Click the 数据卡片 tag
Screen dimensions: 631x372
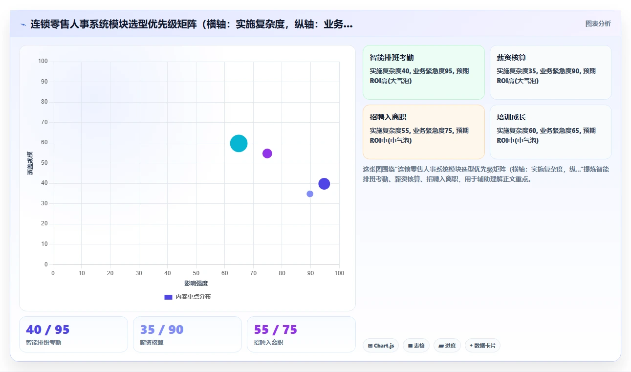(482, 346)
